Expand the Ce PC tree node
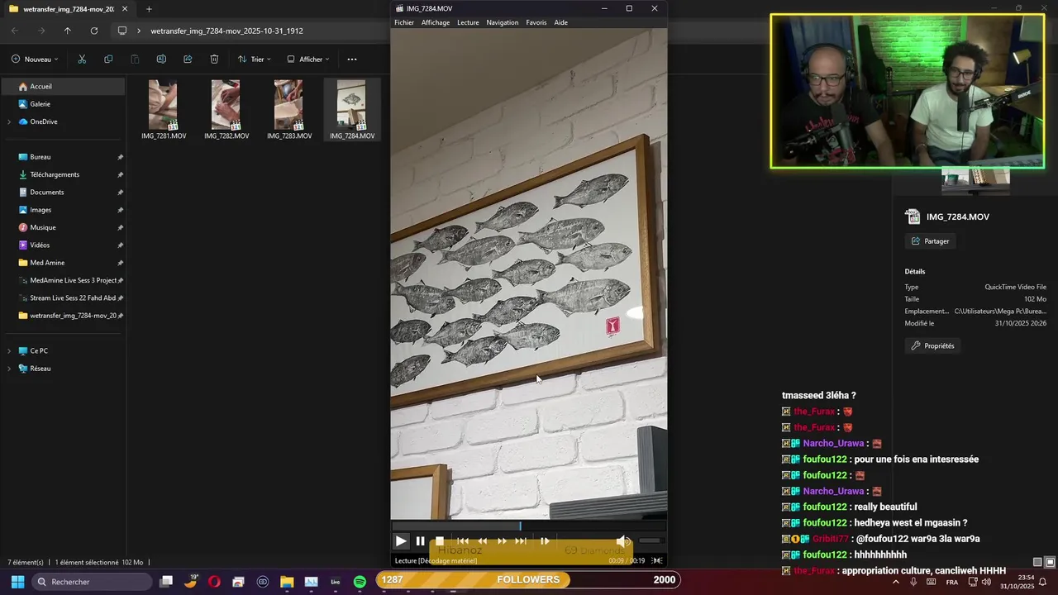1058x595 pixels. click(x=9, y=350)
